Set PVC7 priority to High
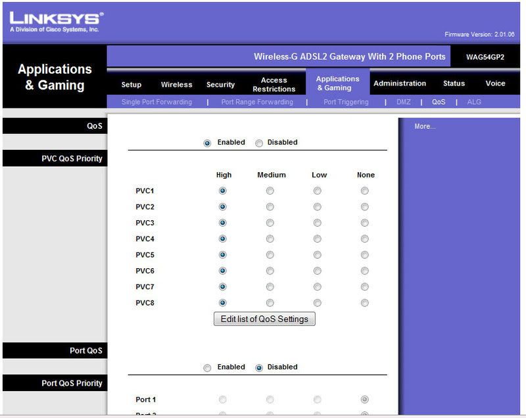The image size is (526, 418). pyautogui.click(x=222, y=287)
